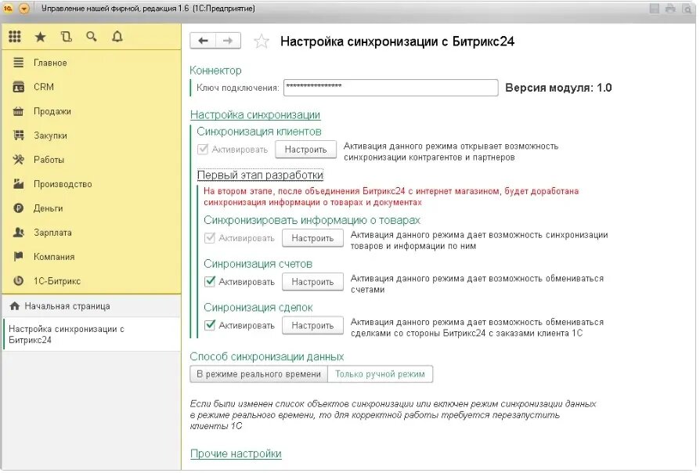Collapse 'Первый этап разработки' group
Viewport: 700px width, 473px height.
coord(260,175)
